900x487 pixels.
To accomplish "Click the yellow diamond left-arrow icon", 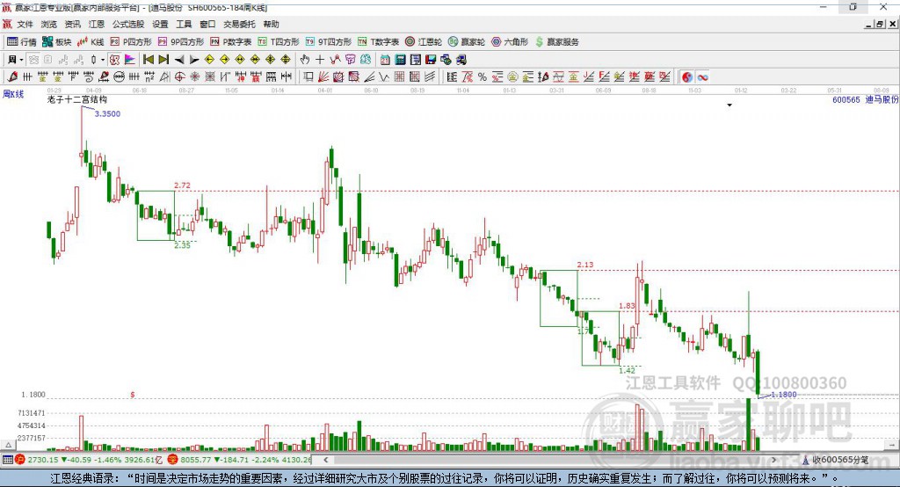I will 209,60.
